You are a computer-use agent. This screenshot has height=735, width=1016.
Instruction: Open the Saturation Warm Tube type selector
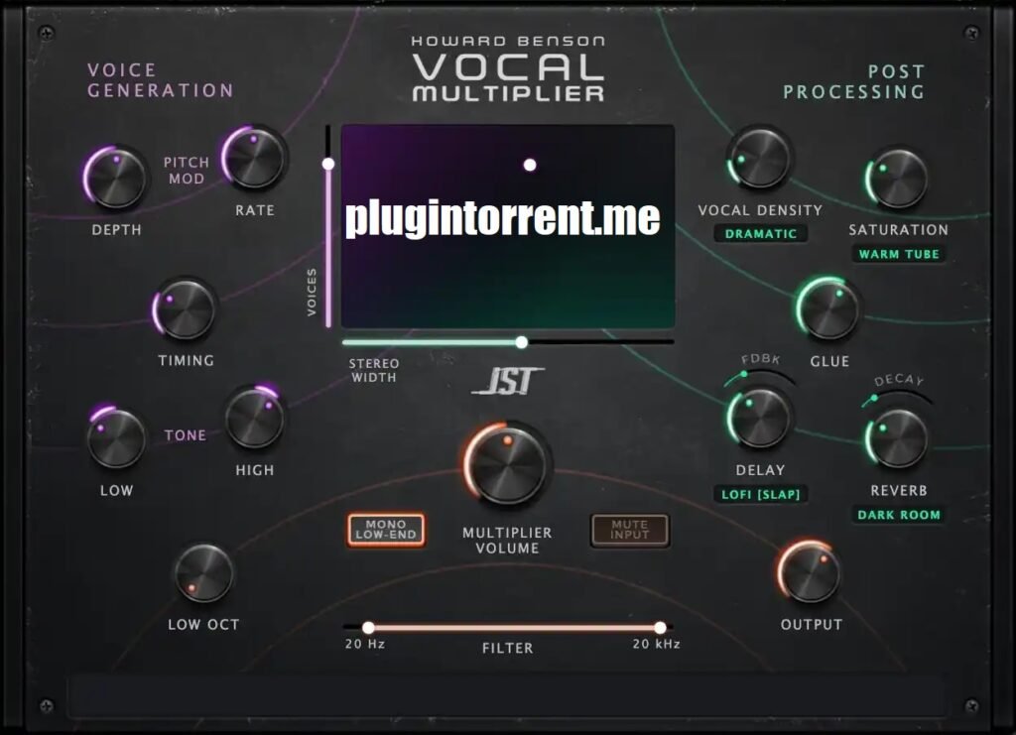coord(899,254)
